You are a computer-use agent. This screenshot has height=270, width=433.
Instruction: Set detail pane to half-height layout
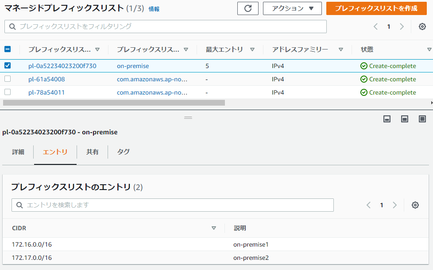(x=405, y=119)
